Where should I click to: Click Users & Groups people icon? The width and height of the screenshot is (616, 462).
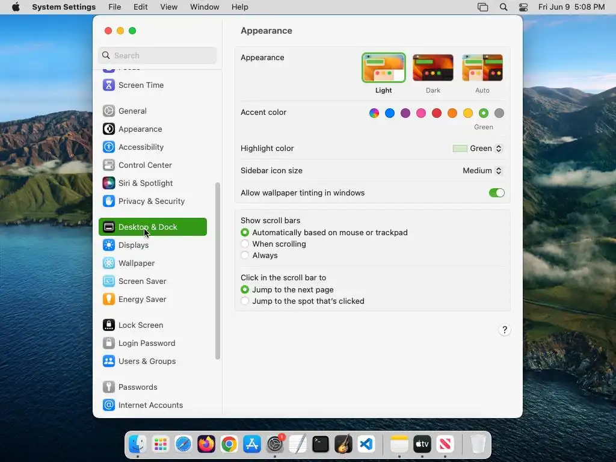point(109,362)
